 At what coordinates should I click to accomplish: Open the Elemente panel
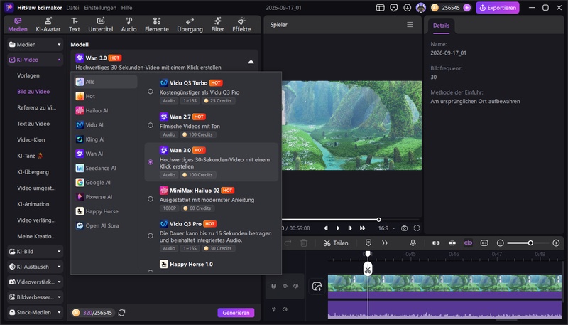tap(157, 25)
